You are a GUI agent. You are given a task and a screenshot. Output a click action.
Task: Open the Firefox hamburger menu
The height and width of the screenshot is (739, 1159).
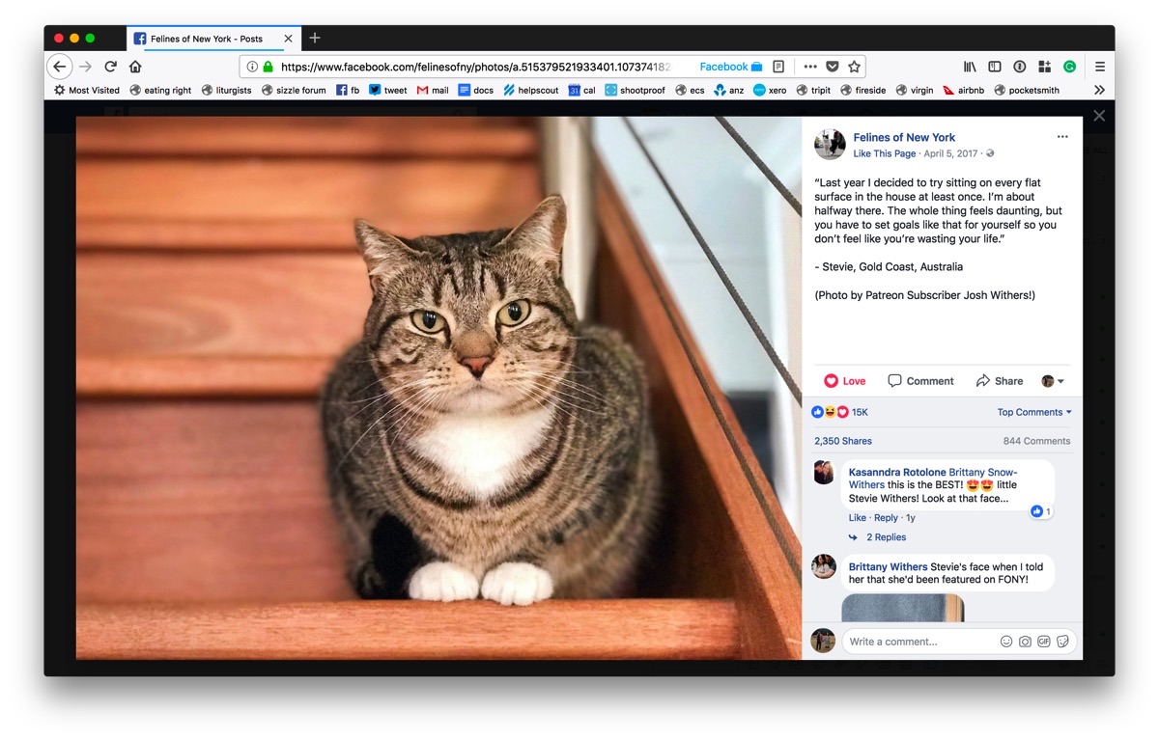tap(1099, 67)
